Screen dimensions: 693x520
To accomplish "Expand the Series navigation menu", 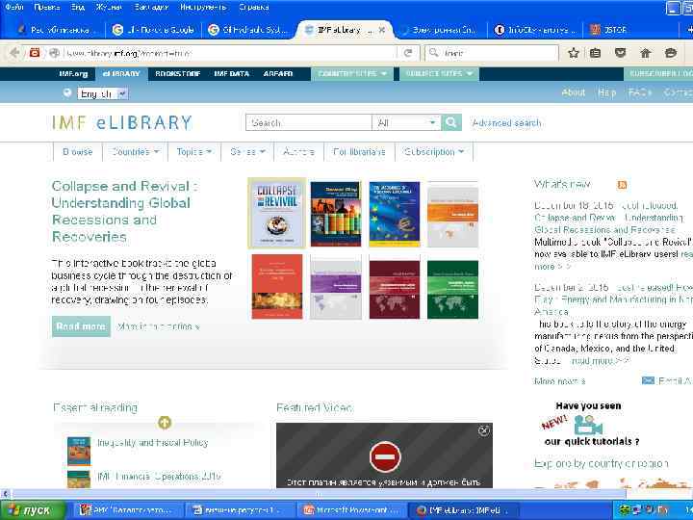I will 247,152.
